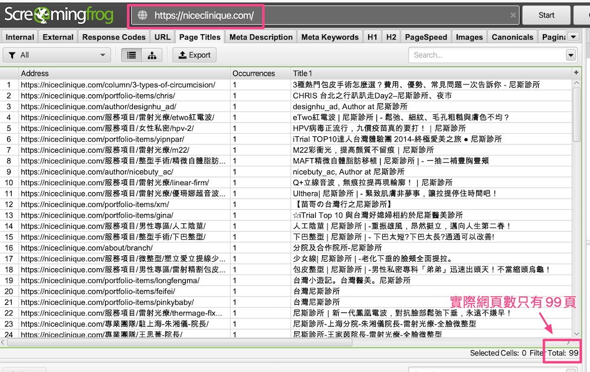The image size is (590, 372).
Task: Select the portfolio-items/longfengma/ address
Action: [x=110, y=281]
